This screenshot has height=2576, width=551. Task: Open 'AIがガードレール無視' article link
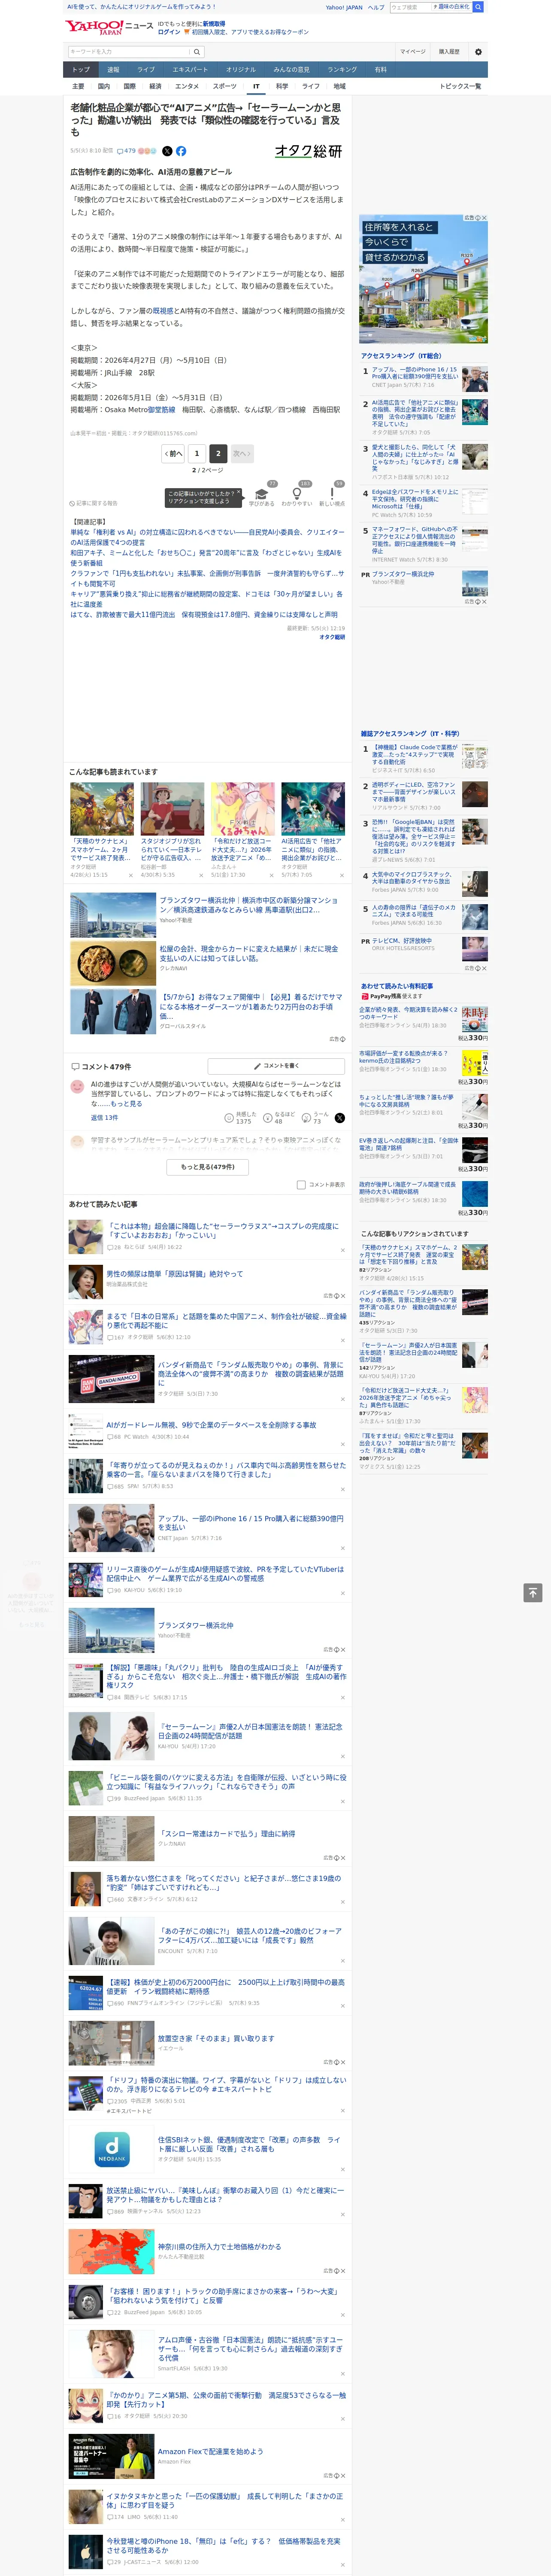(x=211, y=1424)
